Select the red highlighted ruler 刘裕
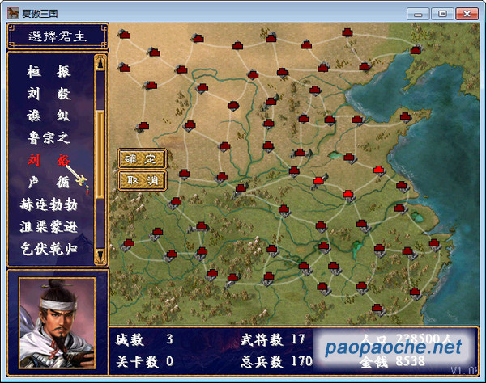 click(x=49, y=160)
